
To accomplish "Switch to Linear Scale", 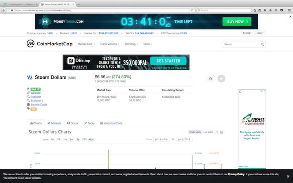I will pos(195,132).
